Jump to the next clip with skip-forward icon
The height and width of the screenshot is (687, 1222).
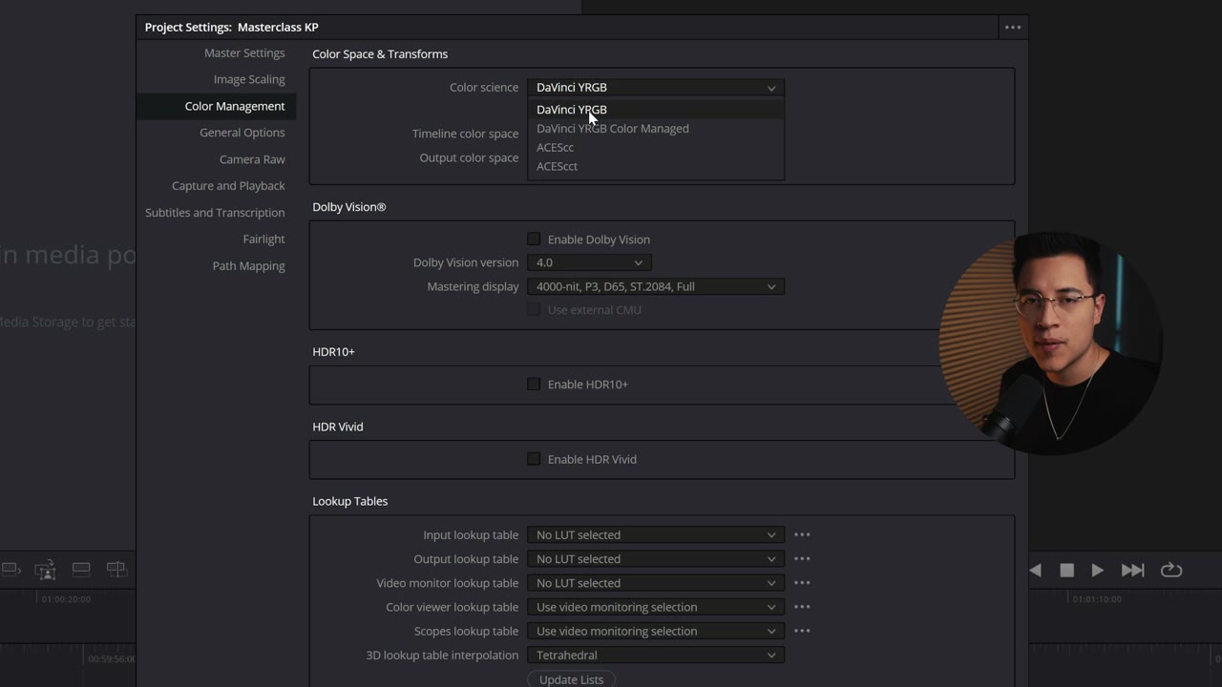point(1133,571)
